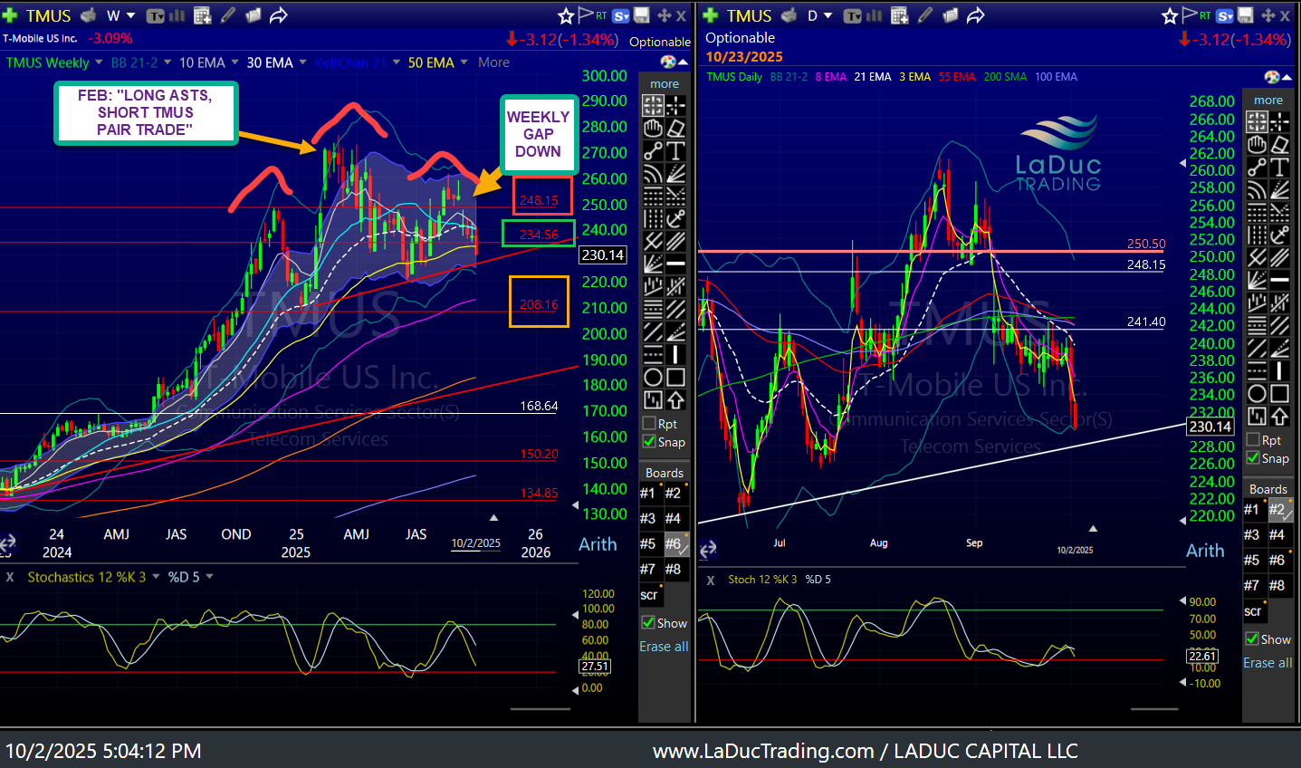Screen dimensions: 1301x768
Task: Open the D timeframe dropdown on daily chart
Action: tap(819, 15)
